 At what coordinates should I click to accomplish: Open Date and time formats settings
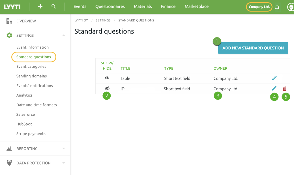point(37,105)
